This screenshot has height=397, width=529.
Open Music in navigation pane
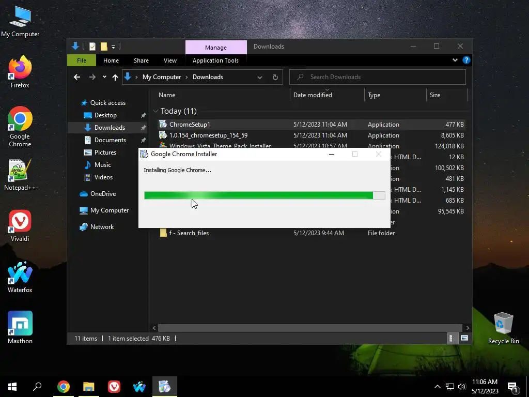tap(103, 165)
